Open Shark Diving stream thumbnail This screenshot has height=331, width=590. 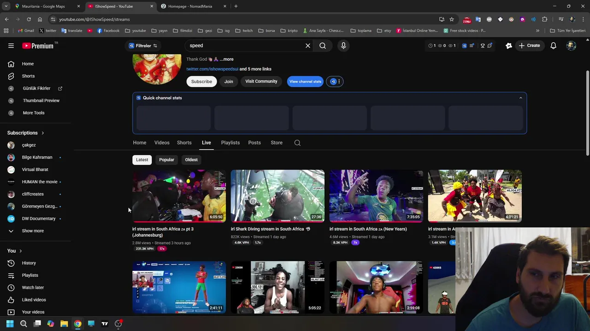click(x=277, y=196)
